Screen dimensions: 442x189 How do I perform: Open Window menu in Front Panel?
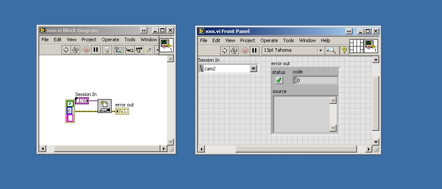click(x=308, y=40)
